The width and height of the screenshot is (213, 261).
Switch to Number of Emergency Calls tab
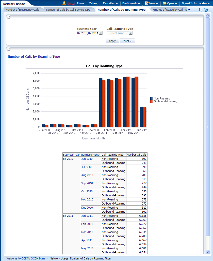point(22,10)
